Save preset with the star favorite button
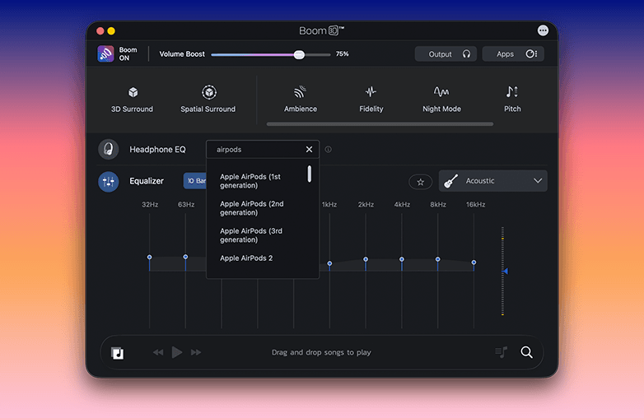 pyautogui.click(x=420, y=182)
